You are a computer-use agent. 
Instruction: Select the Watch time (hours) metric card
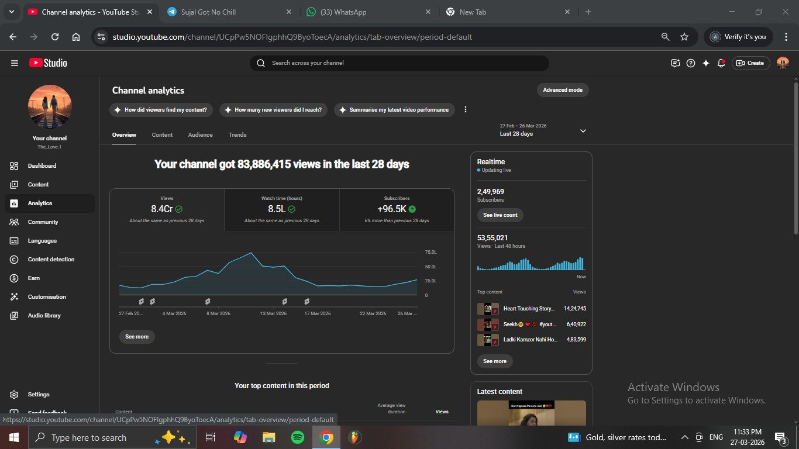click(x=282, y=209)
